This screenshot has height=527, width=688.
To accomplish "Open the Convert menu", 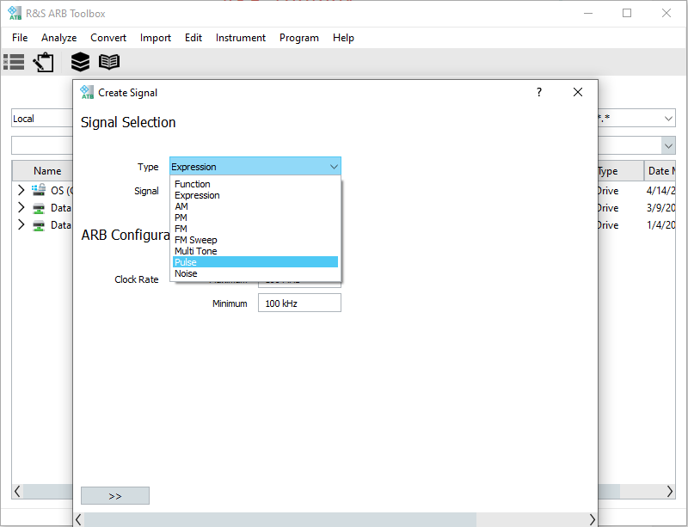I will [x=108, y=38].
